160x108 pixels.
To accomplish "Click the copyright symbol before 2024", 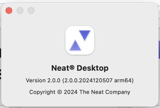I will [60, 92].
